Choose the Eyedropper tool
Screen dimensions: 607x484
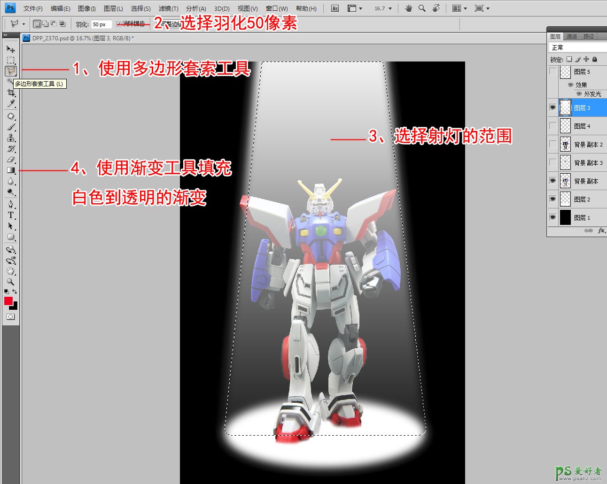(11, 104)
